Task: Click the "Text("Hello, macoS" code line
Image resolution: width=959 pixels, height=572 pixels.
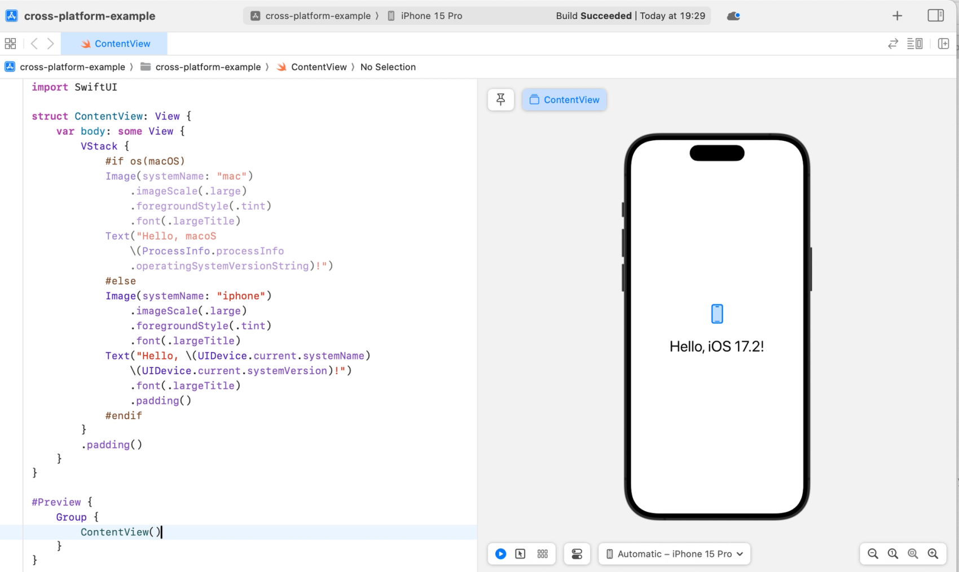Action: (161, 236)
